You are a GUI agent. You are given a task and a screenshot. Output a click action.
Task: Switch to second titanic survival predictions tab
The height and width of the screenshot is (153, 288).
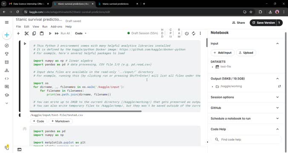point(118,4)
